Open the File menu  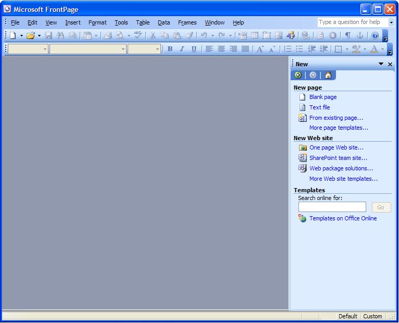click(x=15, y=22)
